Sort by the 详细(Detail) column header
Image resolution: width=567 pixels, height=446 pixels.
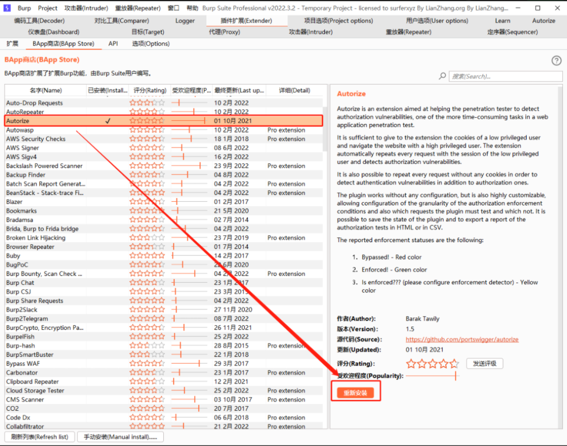295,90
